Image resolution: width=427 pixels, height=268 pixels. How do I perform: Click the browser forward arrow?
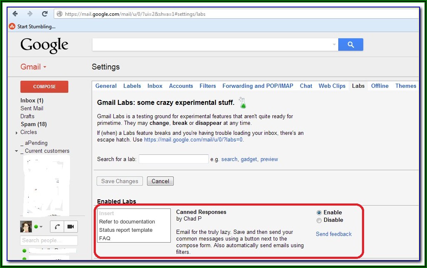[x=30, y=14]
